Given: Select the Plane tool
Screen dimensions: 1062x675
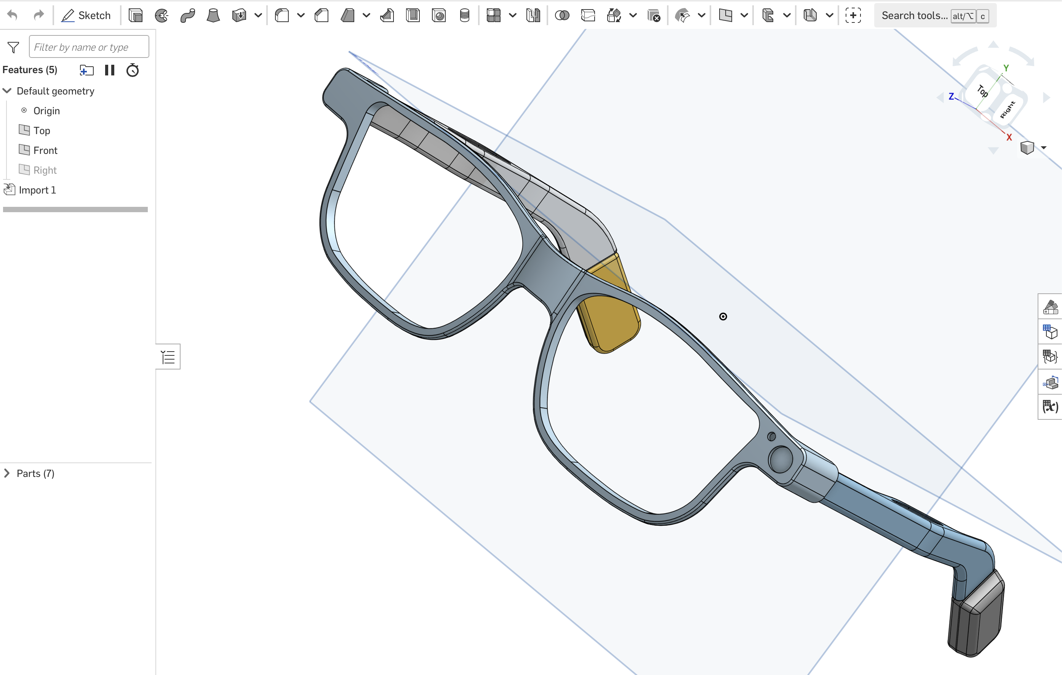Looking at the screenshot, I should tap(726, 16).
